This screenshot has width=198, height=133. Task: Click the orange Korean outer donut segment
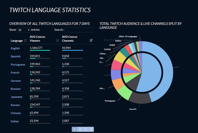click(118, 84)
